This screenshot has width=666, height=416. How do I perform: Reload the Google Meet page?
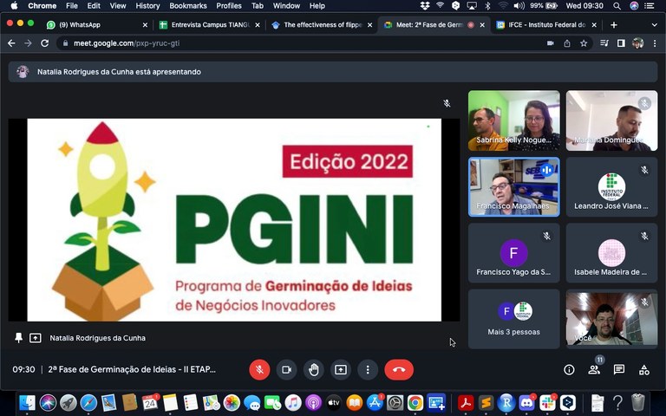44,42
